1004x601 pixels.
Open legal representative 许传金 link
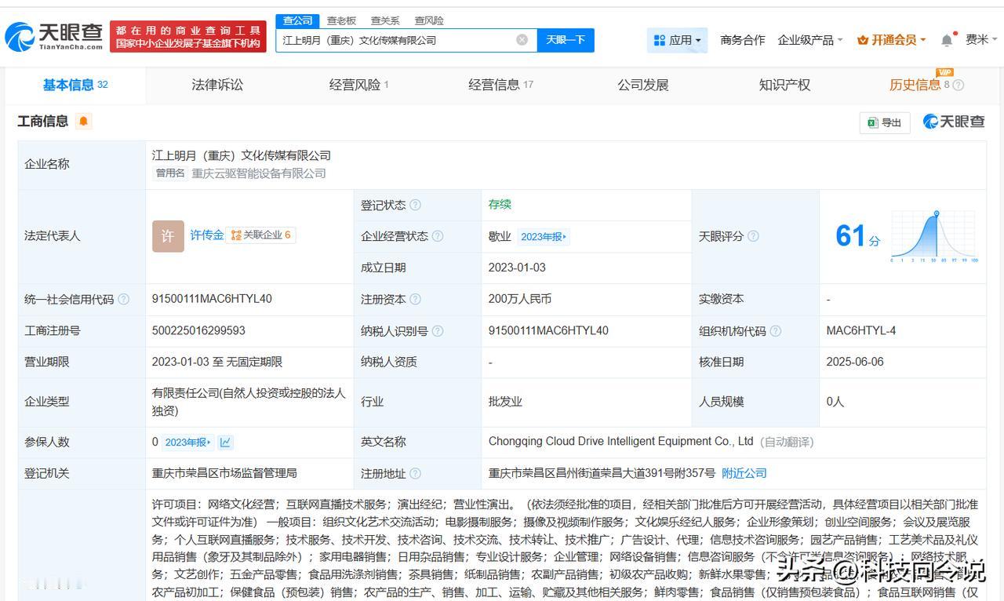click(x=207, y=235)
